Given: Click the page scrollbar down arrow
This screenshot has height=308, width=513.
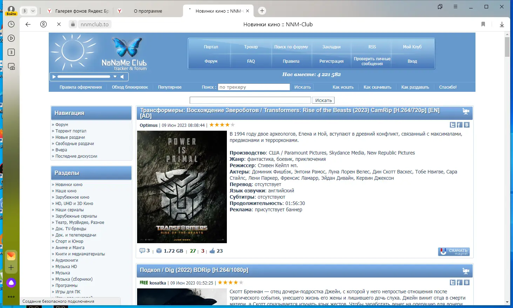Looking at the screenshot, I should coord(507,302).
